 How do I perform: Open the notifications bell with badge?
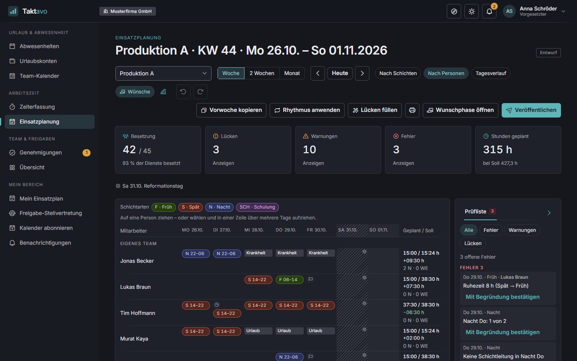489,11
